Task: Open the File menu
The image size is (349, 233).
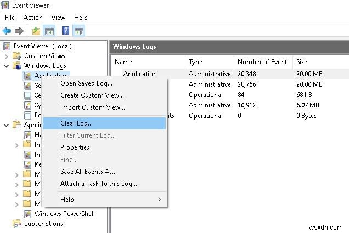Action: (x=10, y=18)
